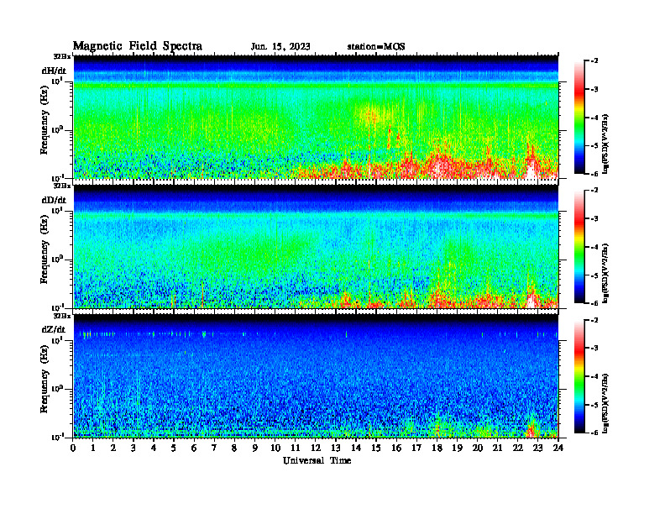Click the "32Hz" tick label of the dZ/dt panel
This screenshot has width=665, height=514.
pyautogui.click(x=62, y=316)
